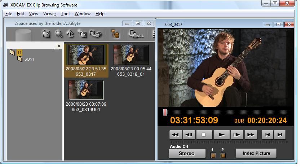The image size is (301, 167).
Task: Click the DUR 00:20:20:24 duration display
Action: click(x=261, y=120)
